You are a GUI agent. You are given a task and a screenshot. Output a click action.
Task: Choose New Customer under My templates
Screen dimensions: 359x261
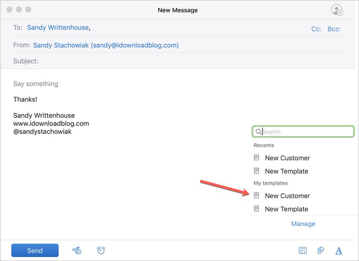point(287,196)
